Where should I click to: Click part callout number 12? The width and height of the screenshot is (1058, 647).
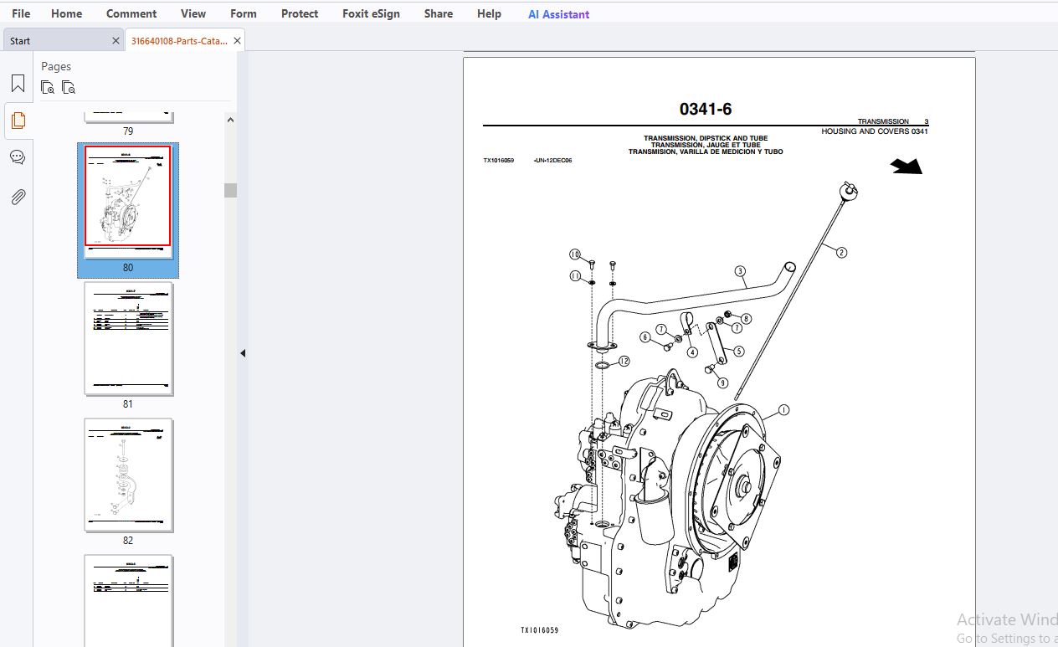click(624, 361)
